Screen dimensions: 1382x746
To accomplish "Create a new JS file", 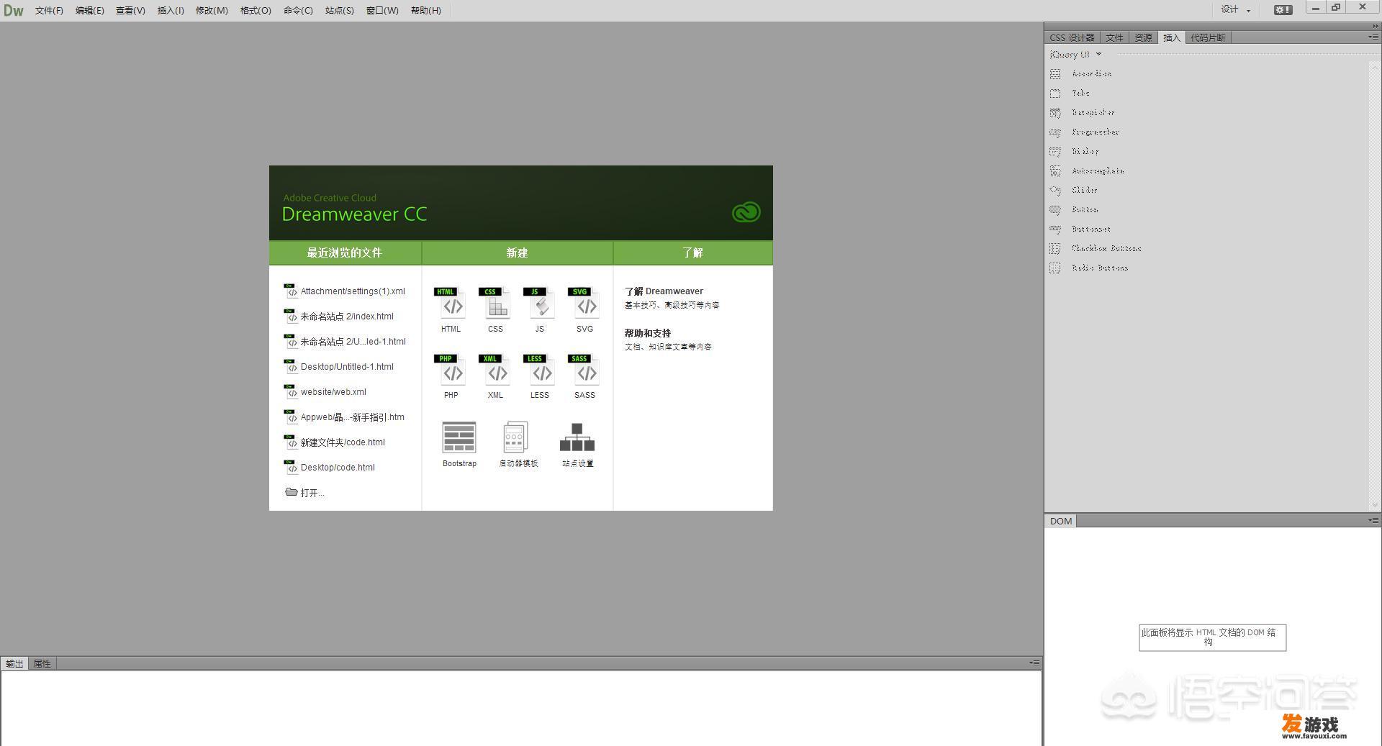I will pyautogui.click(x=540, y=310).
